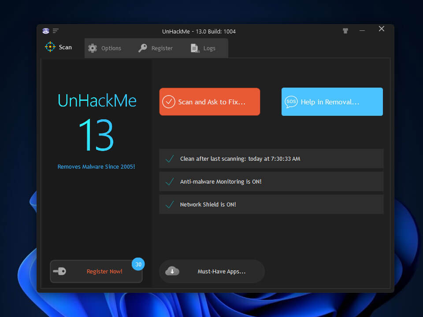This screenshot has height=317, width=423.
Task: Open the hamburger menu icon
Action: coord(56,31)
